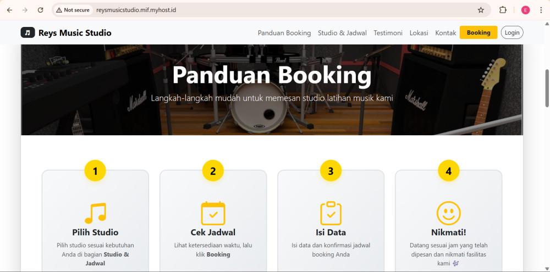Image resolution: width=550 pixels, height=272 pixels.
Task: Click the yellow Booking button
Action: (479, 32)
